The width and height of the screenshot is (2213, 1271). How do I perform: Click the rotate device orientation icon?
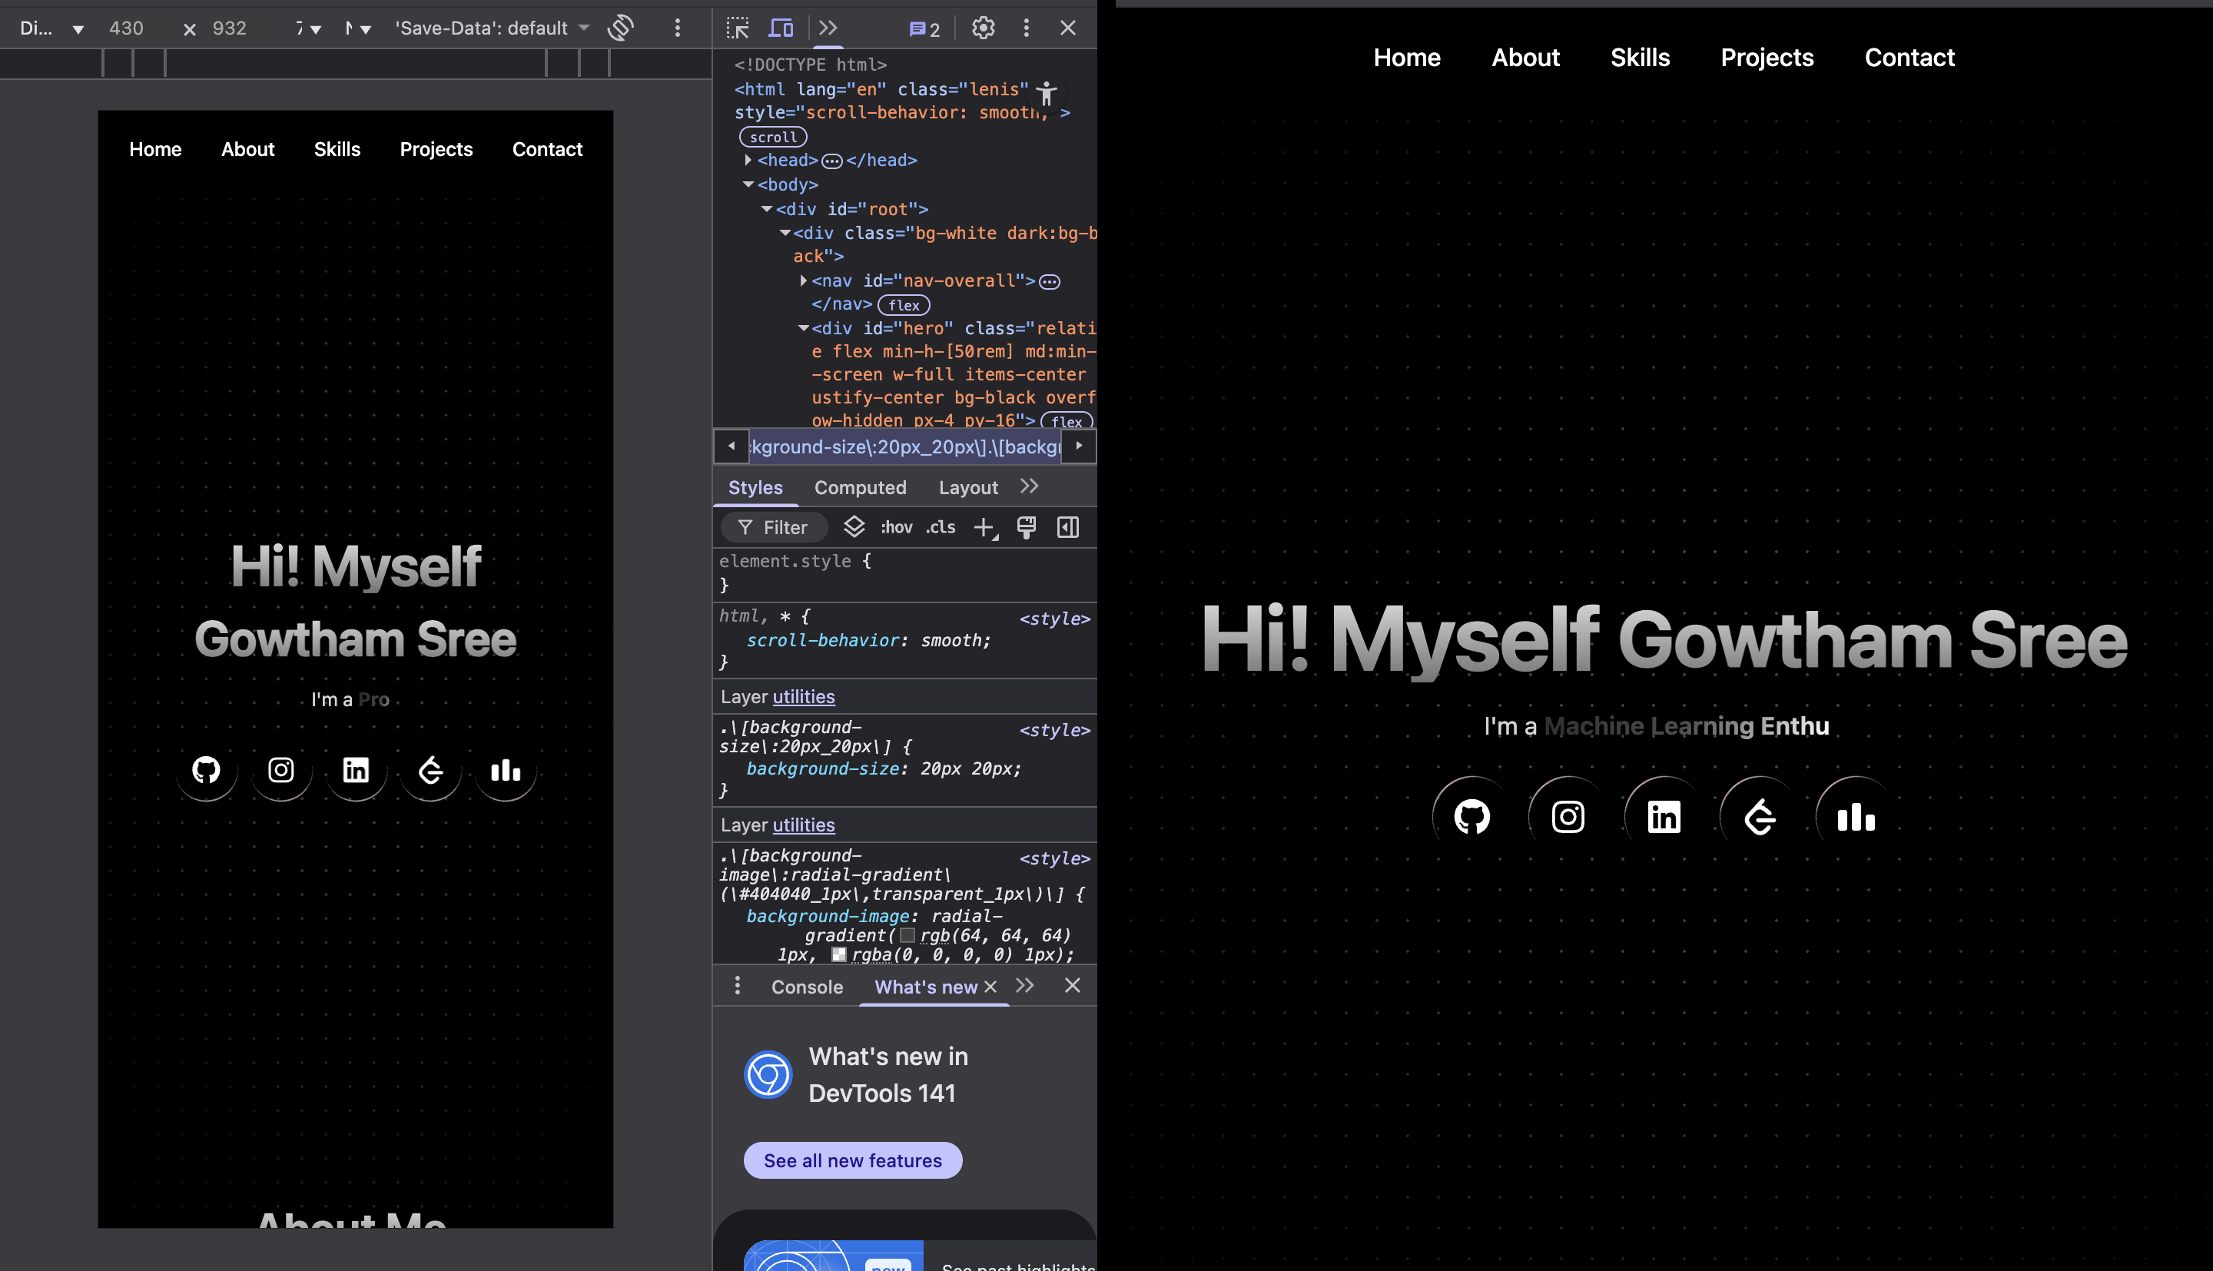pos(620,28)
